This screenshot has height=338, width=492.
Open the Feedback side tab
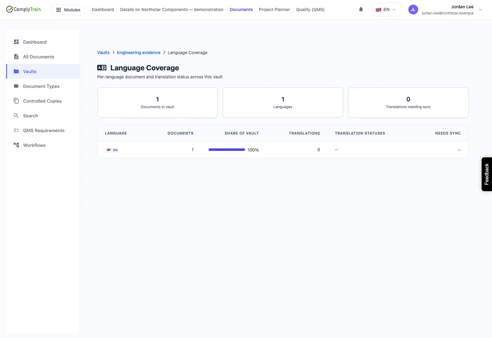pos(487,174)
